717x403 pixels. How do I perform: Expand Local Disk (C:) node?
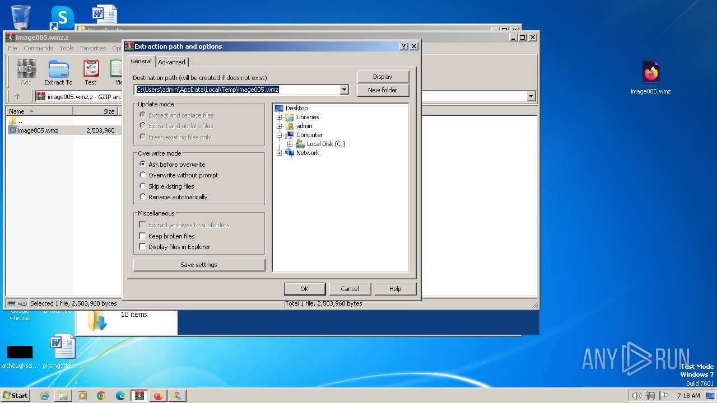(290, 144)
